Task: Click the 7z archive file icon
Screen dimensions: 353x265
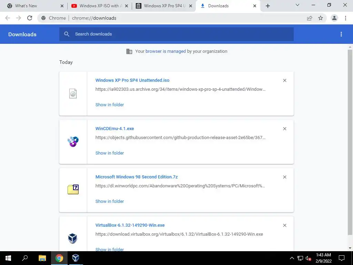Action: coord(73,189)
